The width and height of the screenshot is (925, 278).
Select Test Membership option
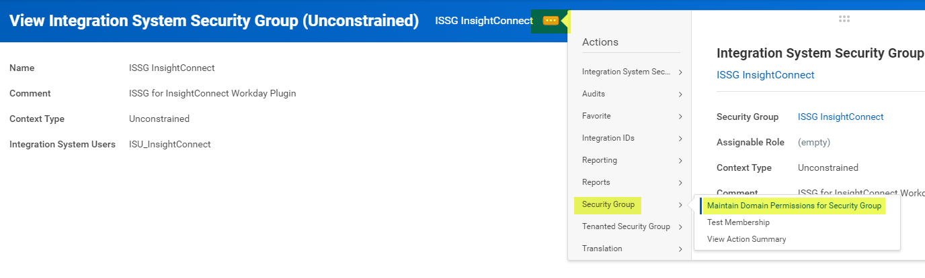[738, 222]
